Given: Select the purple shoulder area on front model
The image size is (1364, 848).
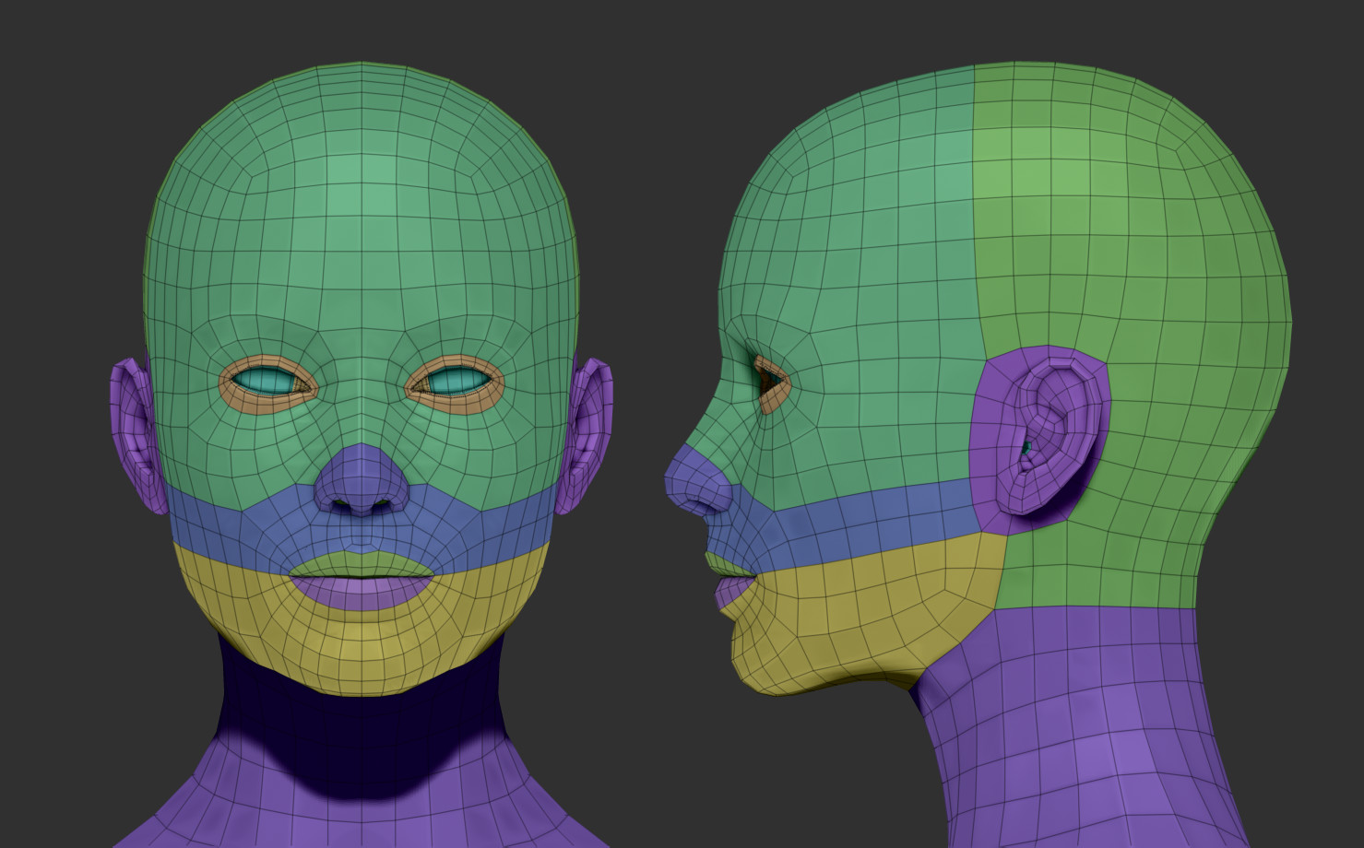Looking at the screenshot, I should [231, 811].
